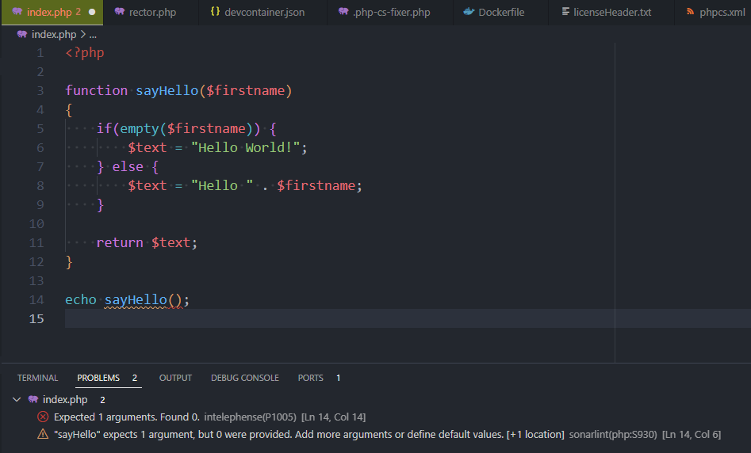Click index.php file row in Problems panel

coord(376,399)
